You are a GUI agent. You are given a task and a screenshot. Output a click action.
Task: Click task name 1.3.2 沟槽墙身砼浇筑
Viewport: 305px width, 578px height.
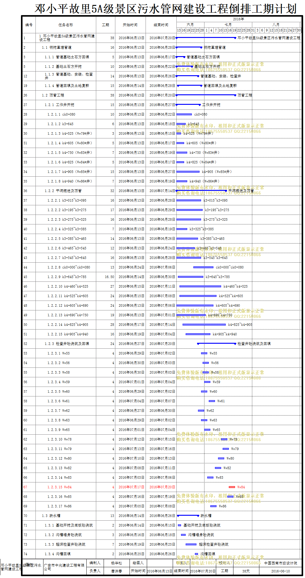click(63, 535)
